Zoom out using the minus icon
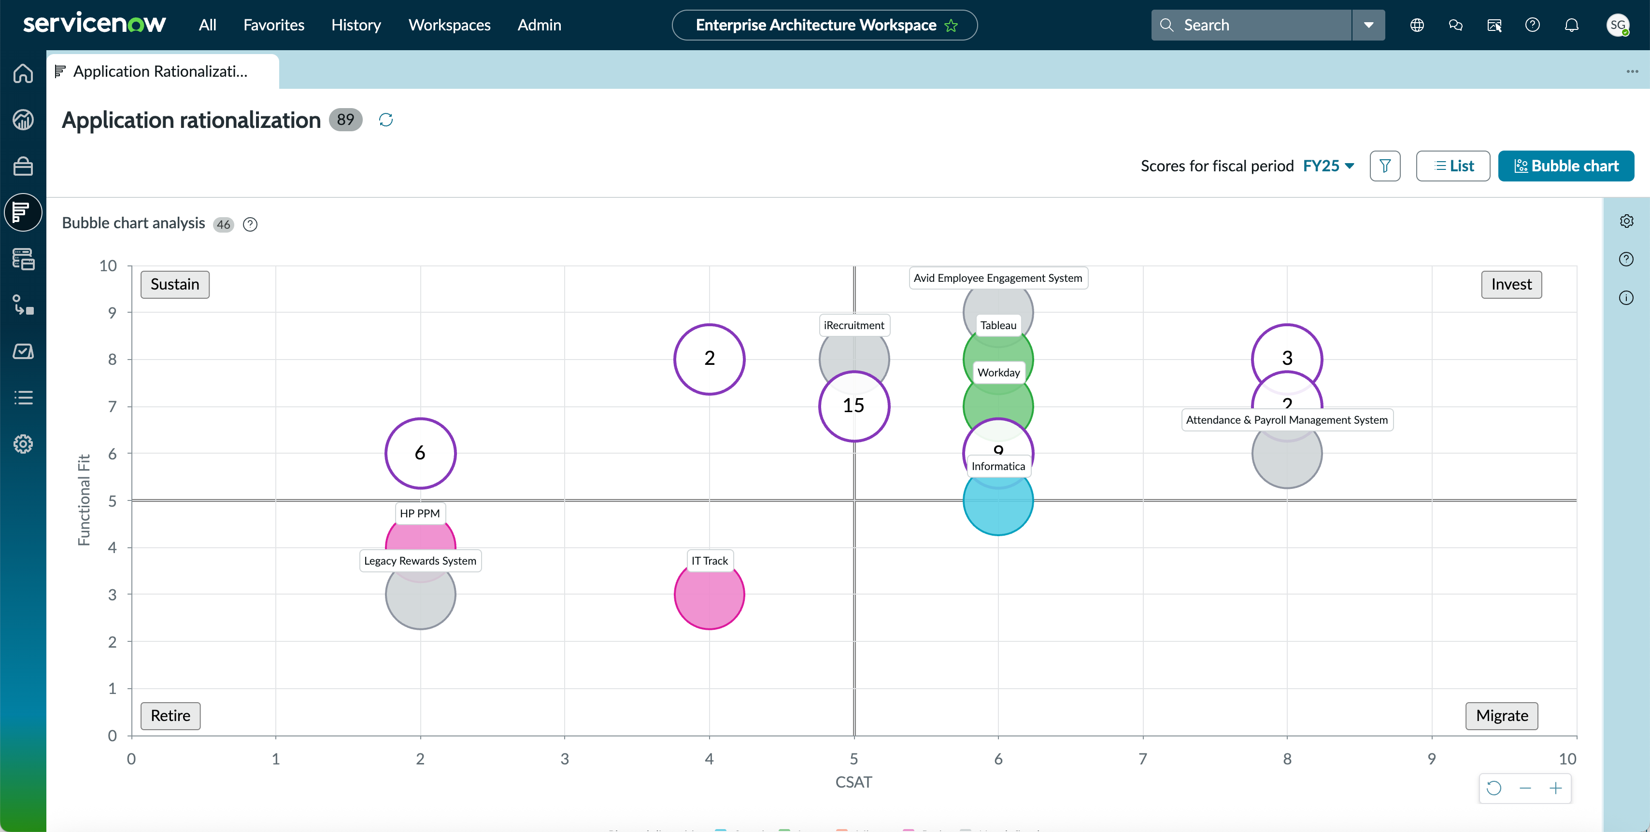The height and width of the screenshot is (832, 1650). coord(1525,789)
